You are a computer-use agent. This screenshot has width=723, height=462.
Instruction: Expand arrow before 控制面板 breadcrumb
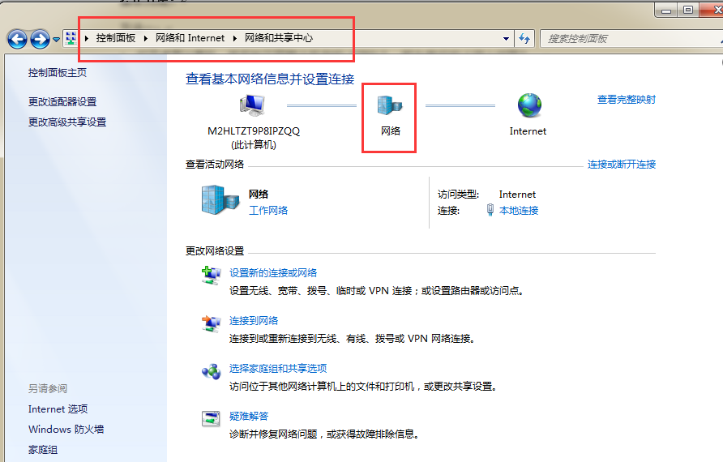point(86,38)
